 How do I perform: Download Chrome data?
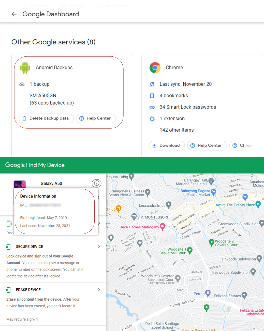pos(167,145)
